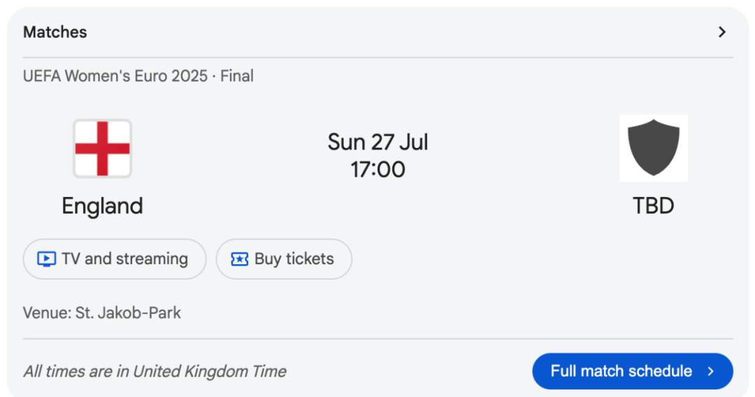Screen dimensions: 755x397
Task: Open the Full match schedule button
Action: tap(633, 372)
